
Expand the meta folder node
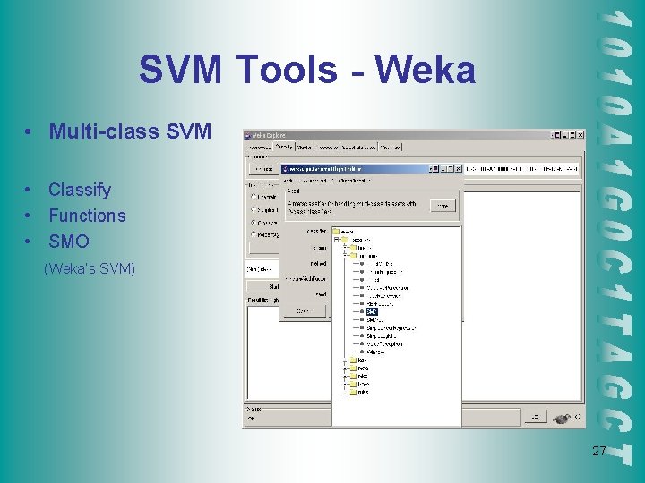[345, 369]
